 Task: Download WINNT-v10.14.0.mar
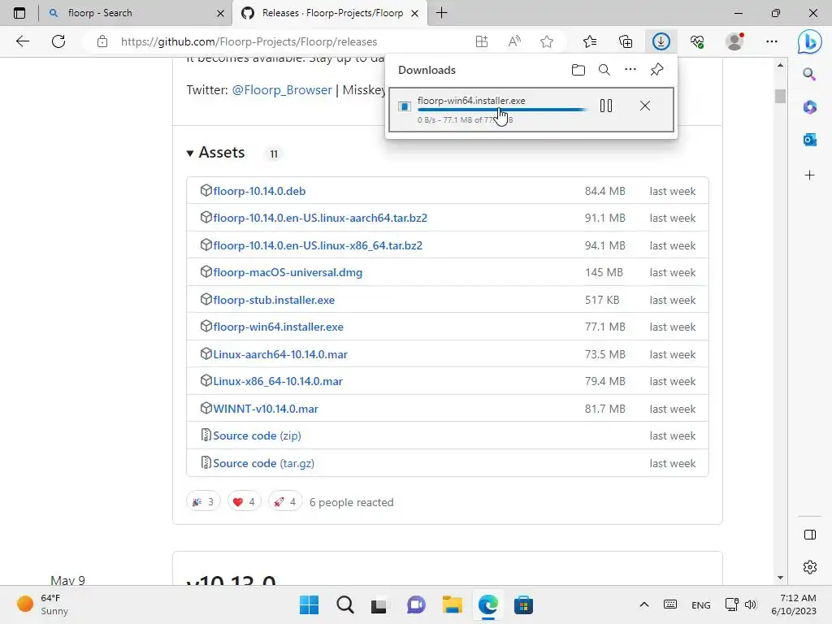click(x=266, y=409)
